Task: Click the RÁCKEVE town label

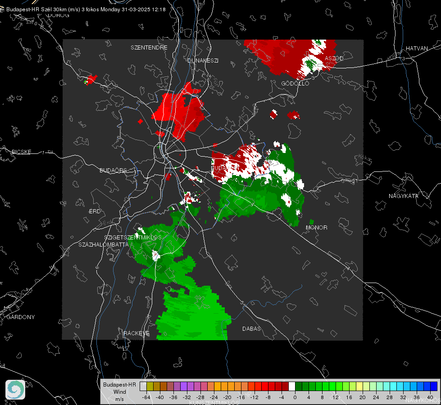Action: (136, 333)
